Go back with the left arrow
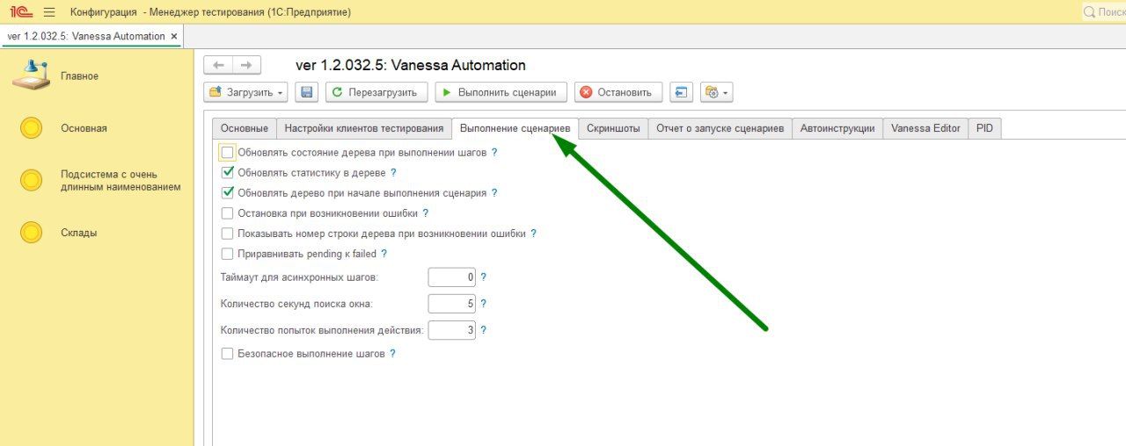Viewport: 1126px width, 446px height. (218, 65)
